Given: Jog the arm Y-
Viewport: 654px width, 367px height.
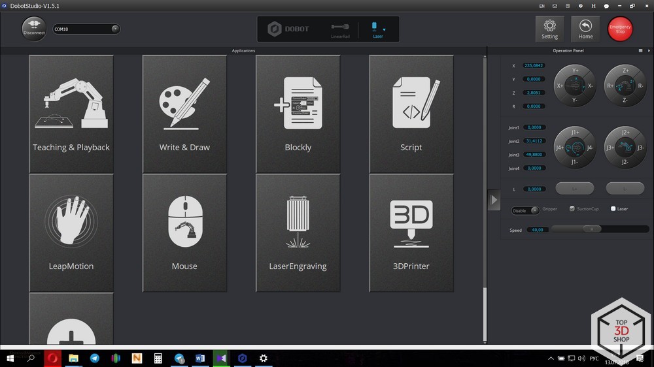Looking at the screenshot, I should (x=575, y=100).
